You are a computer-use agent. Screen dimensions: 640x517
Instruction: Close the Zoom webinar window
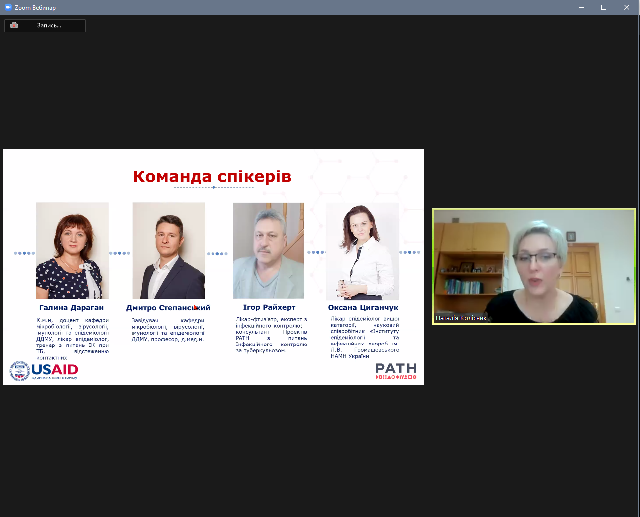pos(627,7)
